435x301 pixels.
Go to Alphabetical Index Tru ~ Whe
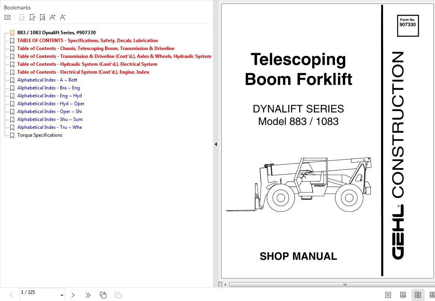pyautogui.click(x=50, y=127)
